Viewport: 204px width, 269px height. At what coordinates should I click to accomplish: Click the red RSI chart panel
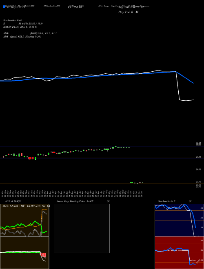(179, 253)
